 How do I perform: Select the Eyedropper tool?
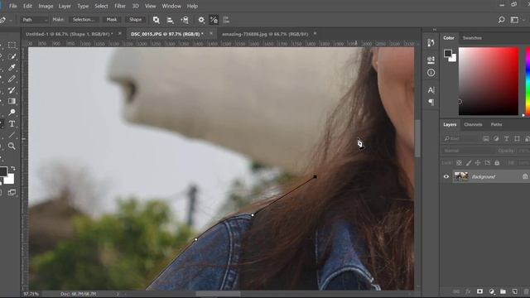[12, 67]
